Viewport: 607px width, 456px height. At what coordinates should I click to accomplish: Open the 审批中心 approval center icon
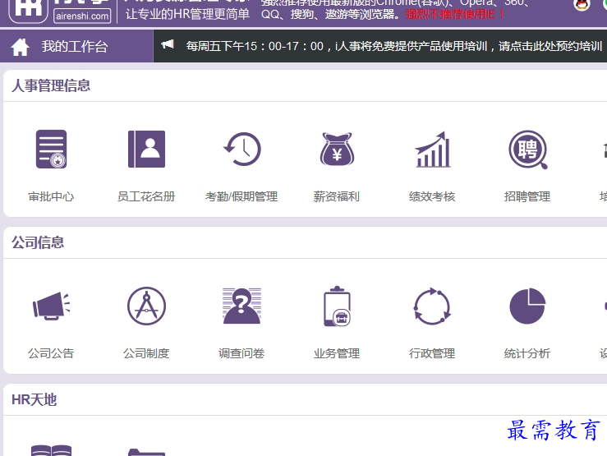[x=51, y=149]
